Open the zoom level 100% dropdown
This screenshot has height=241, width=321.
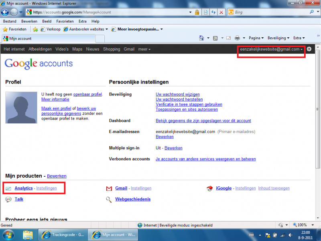pyautogui.click(x=304, y=225)
